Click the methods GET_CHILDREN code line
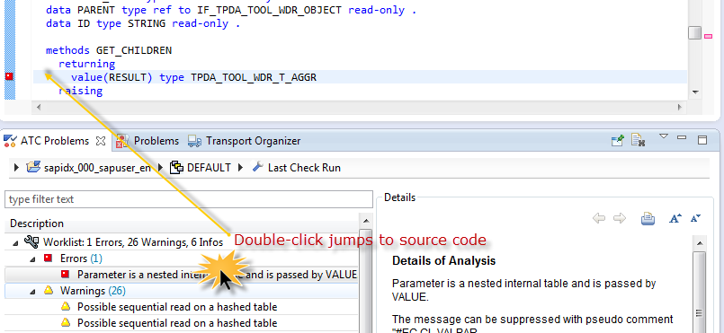The width and height of the screenshot is (724, 333). (109, 50)
